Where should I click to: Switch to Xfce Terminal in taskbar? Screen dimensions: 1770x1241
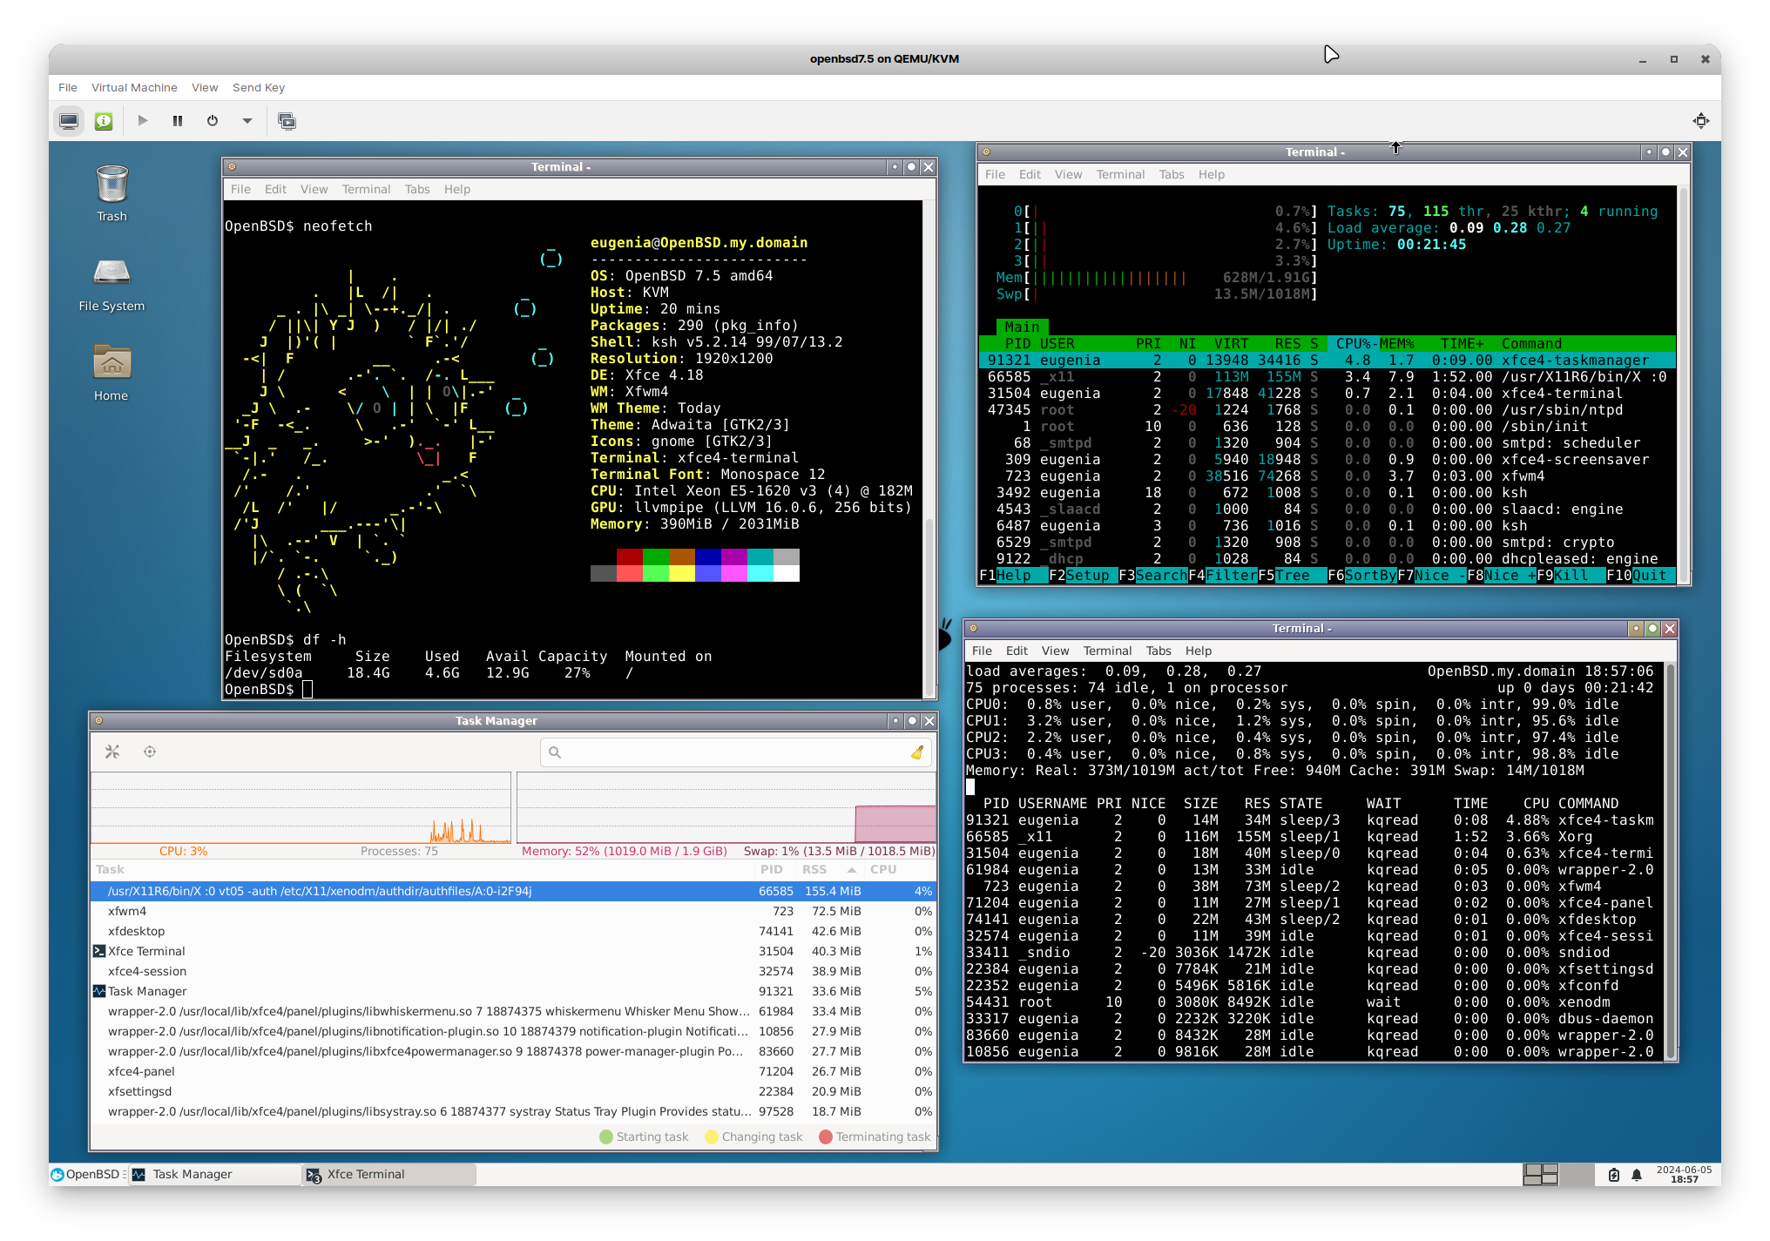(x=389, y=1174)
